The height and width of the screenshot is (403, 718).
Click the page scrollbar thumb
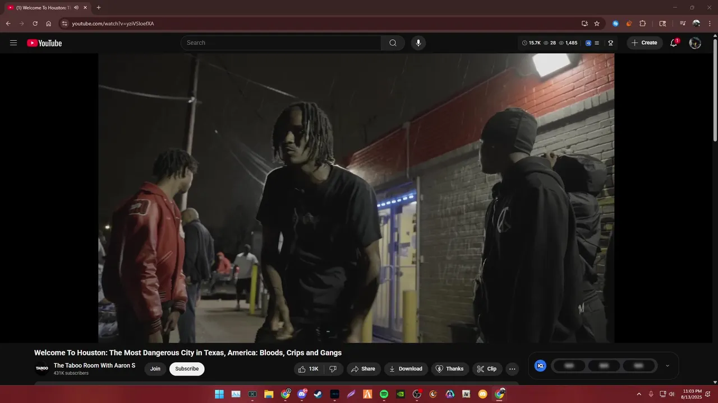tap(715, 90)
